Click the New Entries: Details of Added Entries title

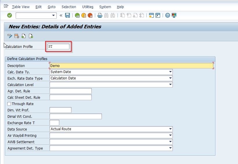click(55, 27)
